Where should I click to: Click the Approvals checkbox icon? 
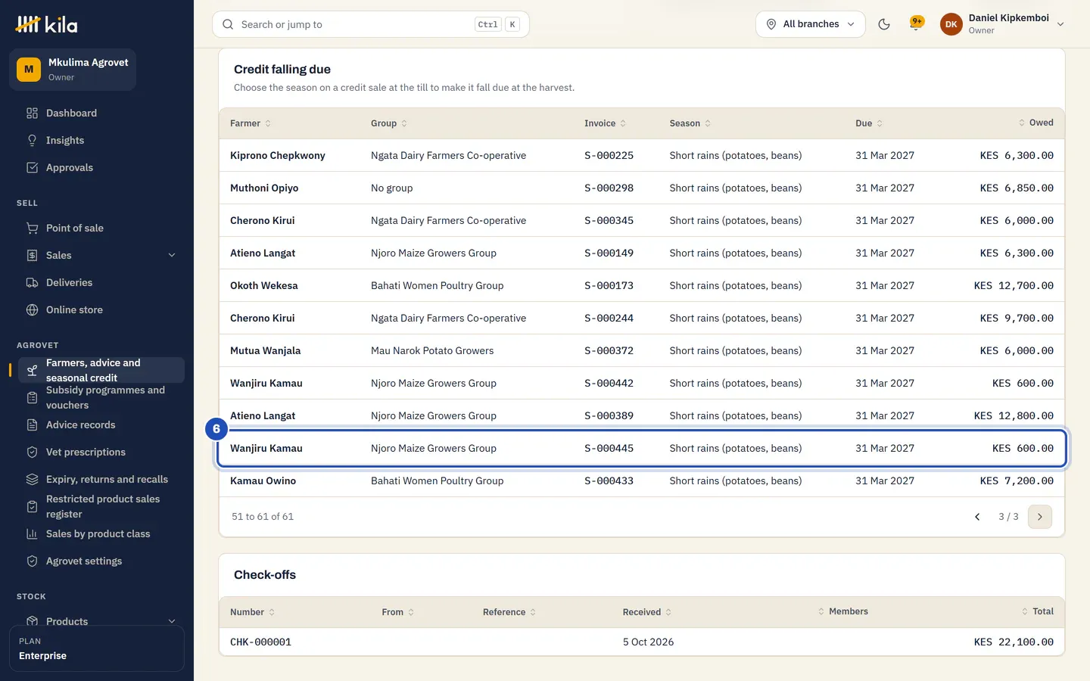(x=32, y=168)
